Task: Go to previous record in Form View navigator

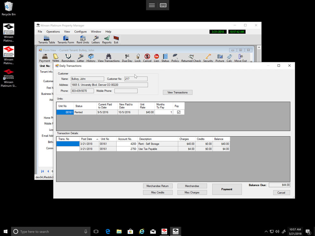Action: pyautogui.click(x=48, y=171)
